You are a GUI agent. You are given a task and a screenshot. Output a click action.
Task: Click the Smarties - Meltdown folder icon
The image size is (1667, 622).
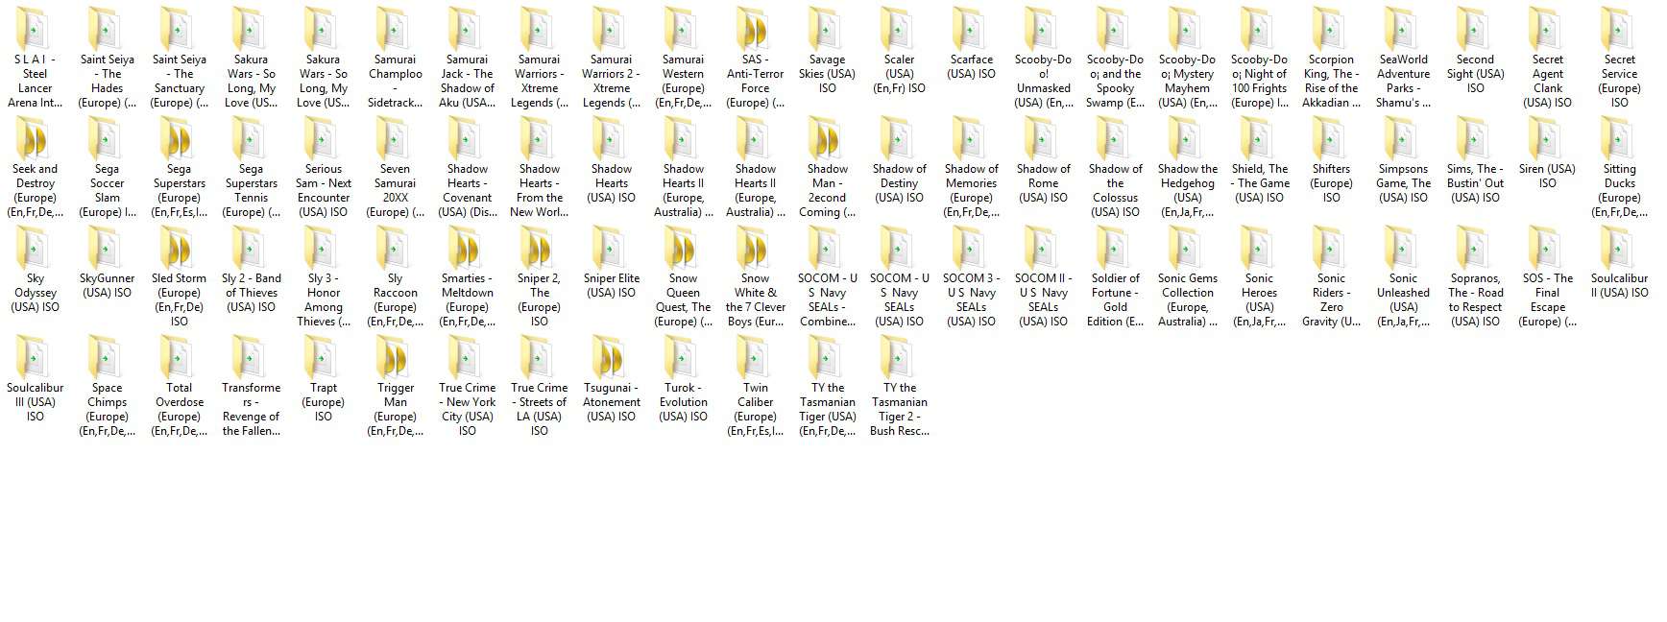click(467, 247)
